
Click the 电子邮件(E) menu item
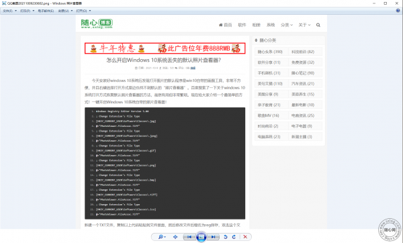pyautogui.click(x=46, y=11)
